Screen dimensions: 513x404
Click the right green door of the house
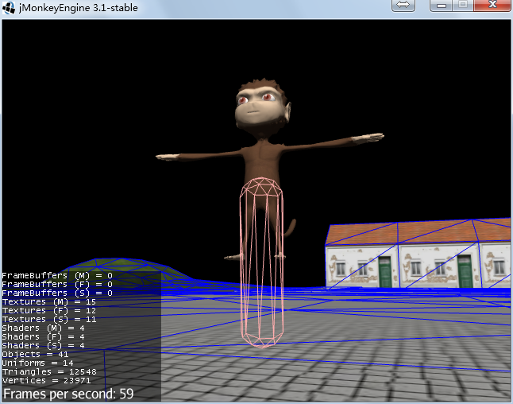click(465, 272)
